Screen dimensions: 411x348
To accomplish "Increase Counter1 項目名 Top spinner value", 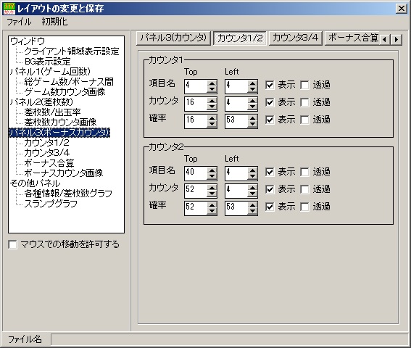I will 212,83.
